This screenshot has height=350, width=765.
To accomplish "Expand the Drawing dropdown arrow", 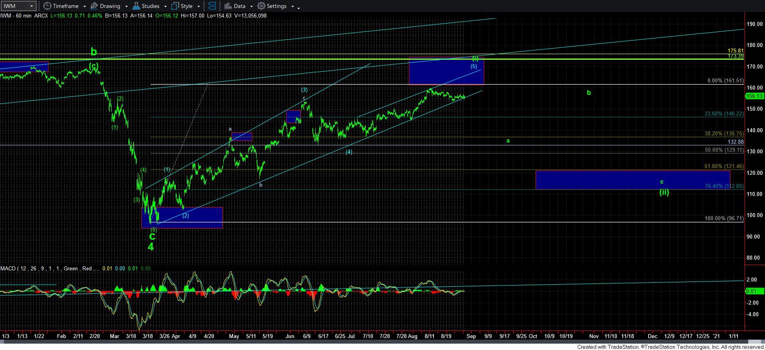I will [x=126, y=6].
